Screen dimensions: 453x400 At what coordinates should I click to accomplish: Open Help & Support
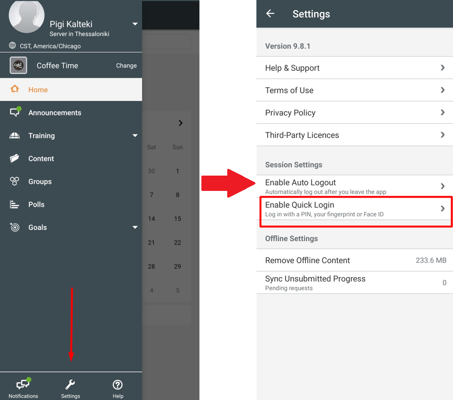point(354,68)
